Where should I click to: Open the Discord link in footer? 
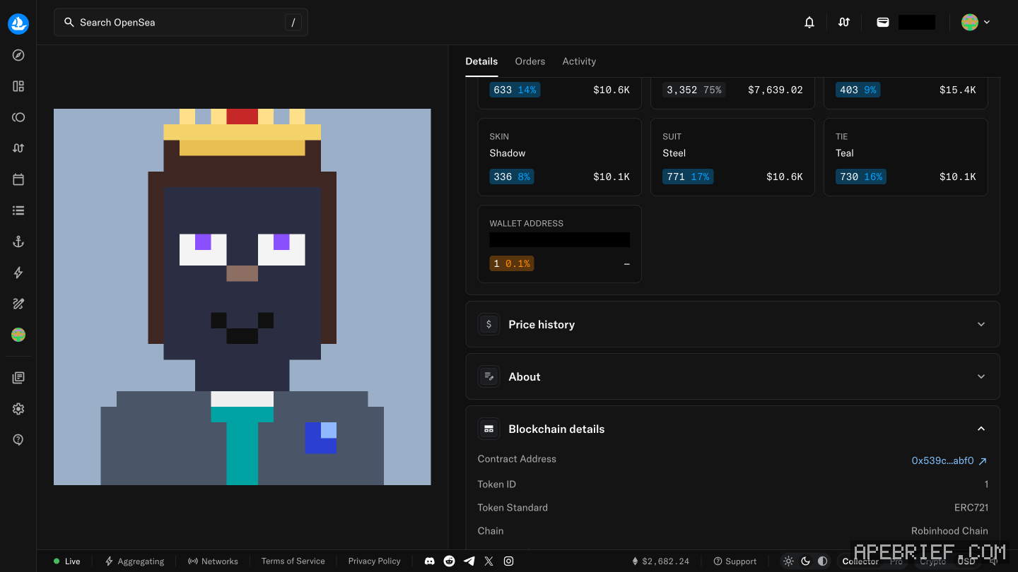[x=429, y=561]
